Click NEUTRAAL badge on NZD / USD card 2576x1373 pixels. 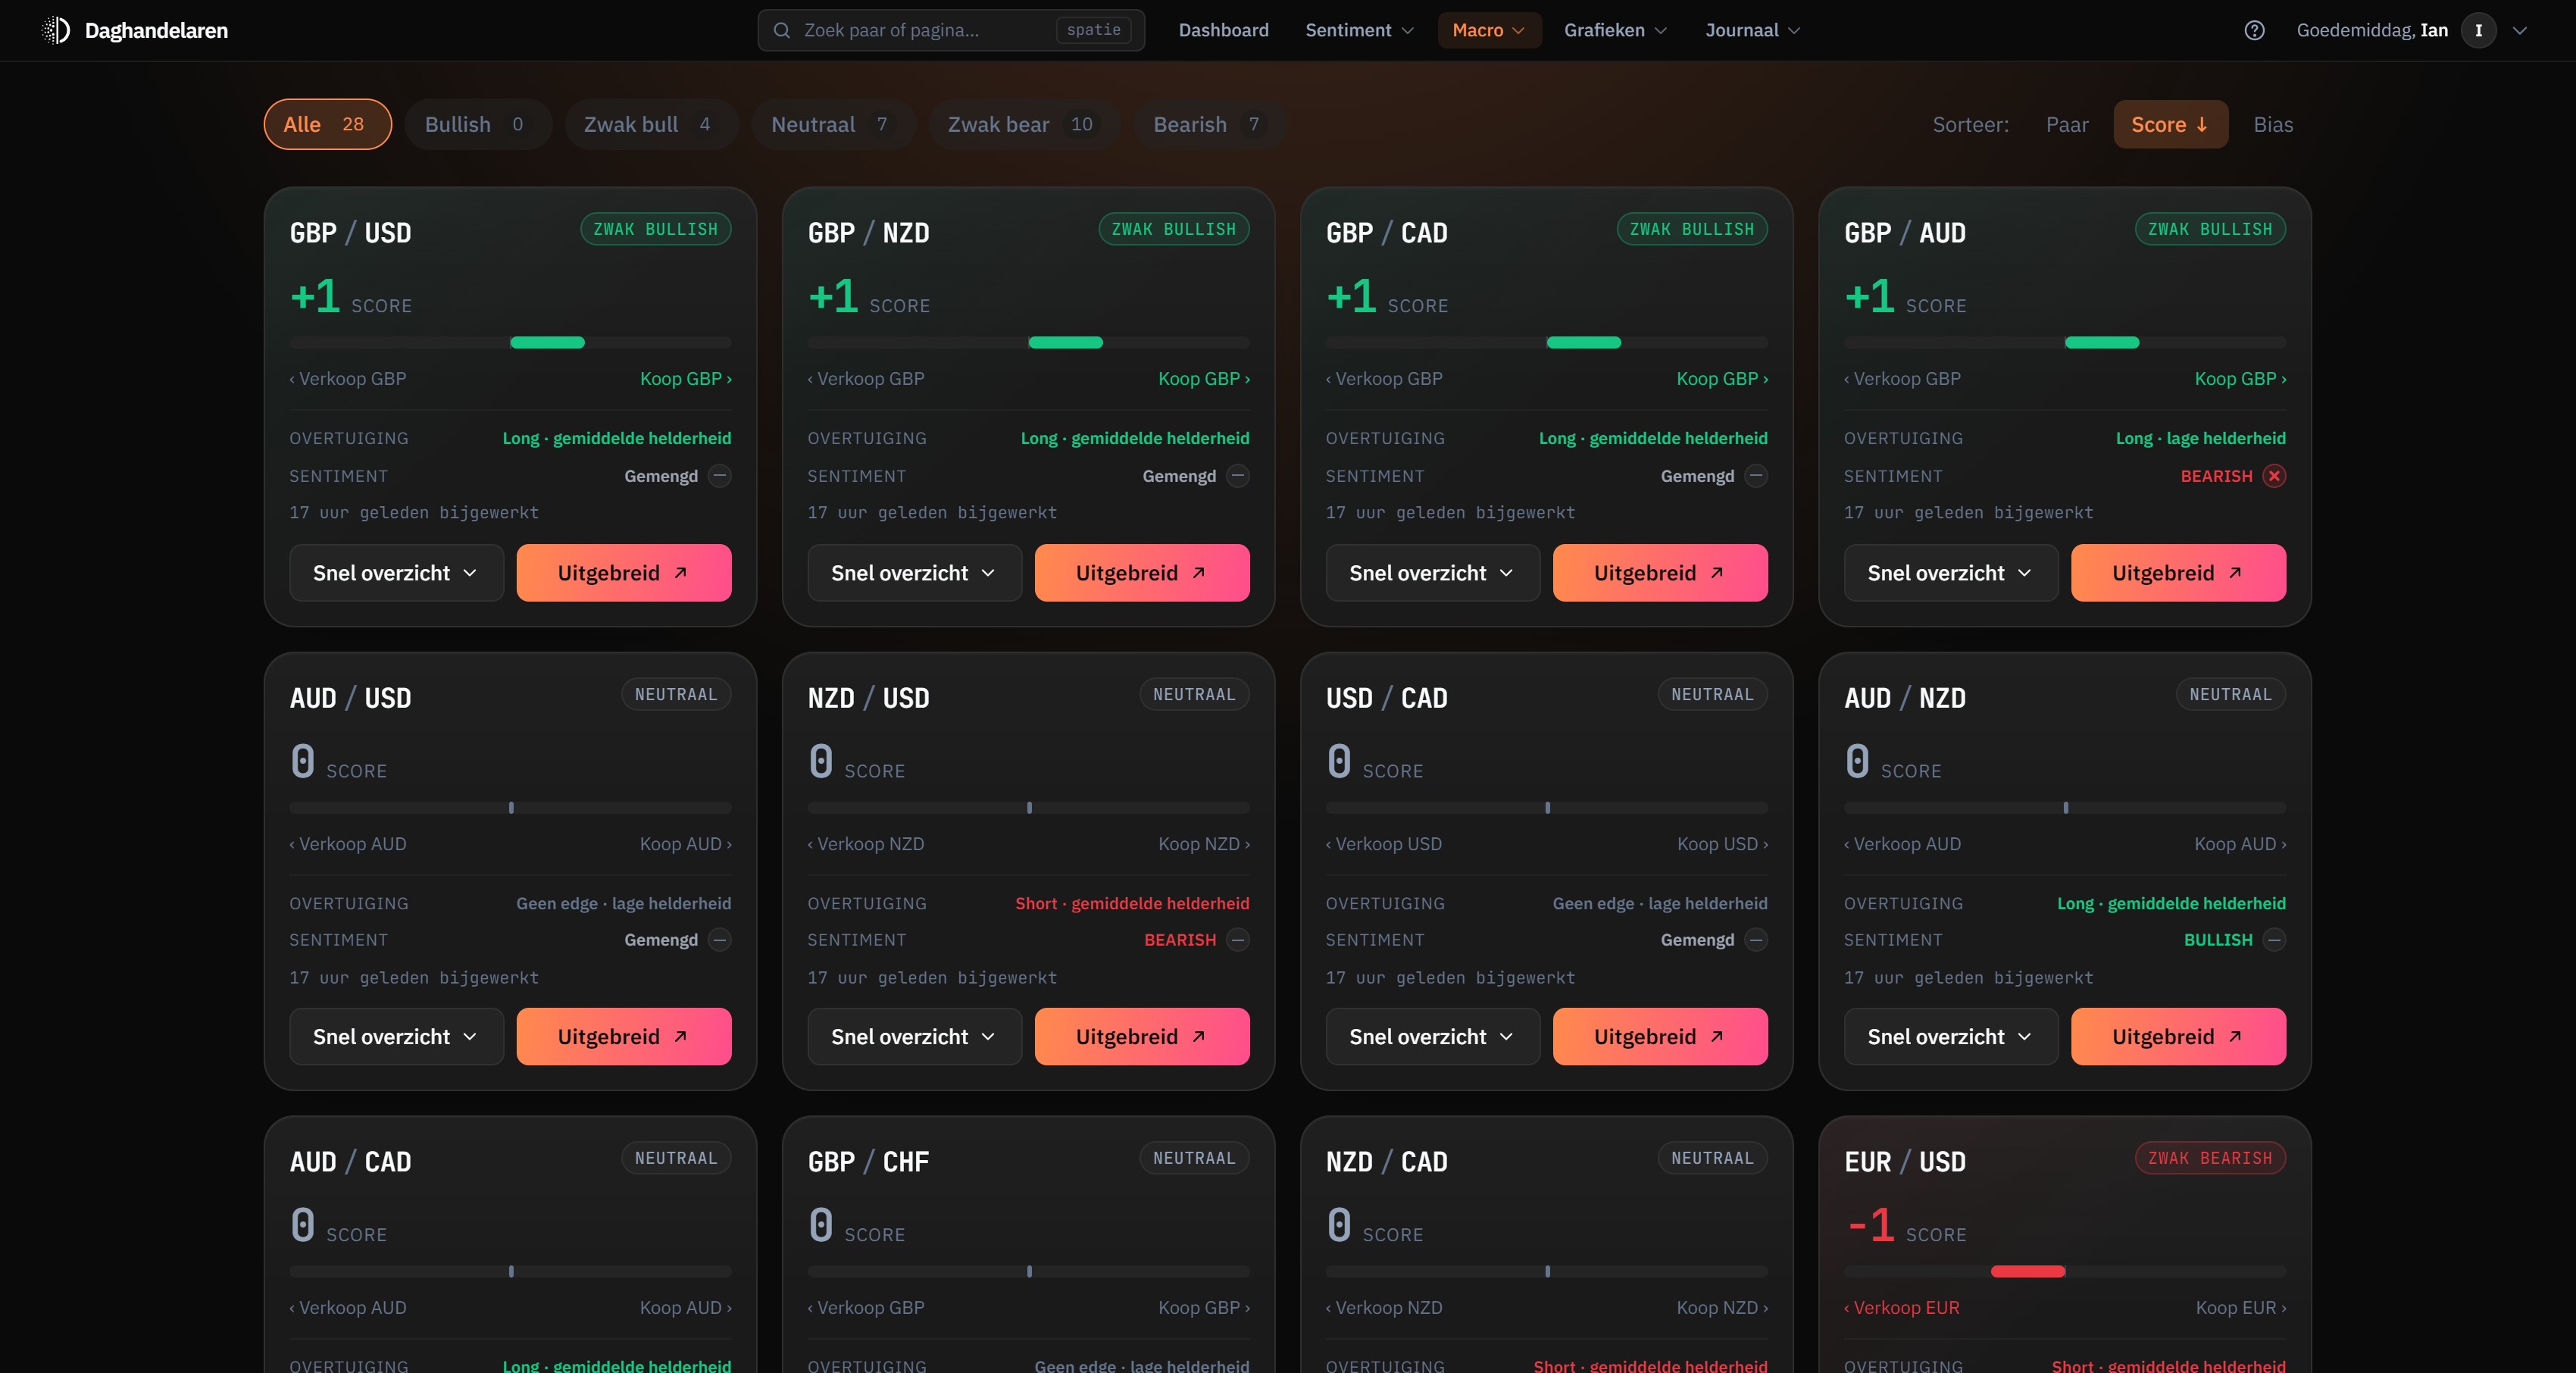click(1194, 694)
